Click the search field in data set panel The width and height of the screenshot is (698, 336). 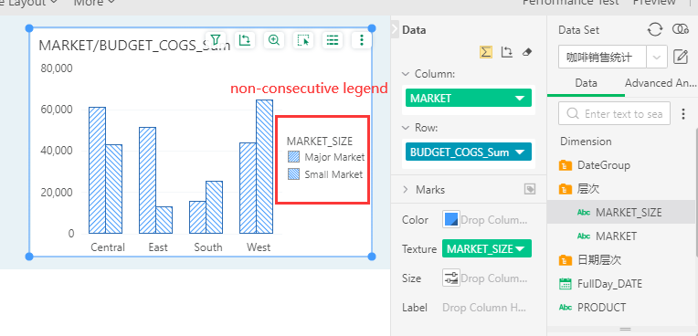(x=614, y=114)
